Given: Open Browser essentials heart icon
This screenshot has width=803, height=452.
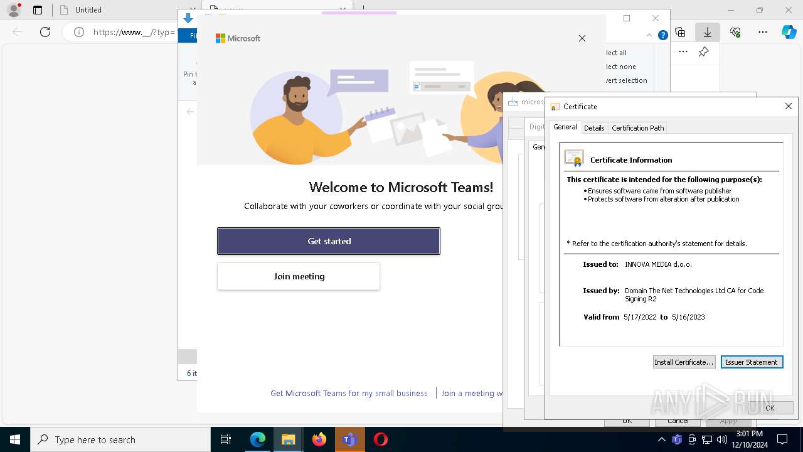Looking at the screenshot, I should pyautogui.click(x=735, y=32).
